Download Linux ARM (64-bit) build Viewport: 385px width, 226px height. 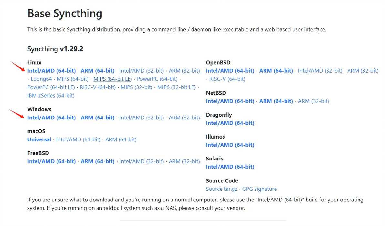[98, 71]
